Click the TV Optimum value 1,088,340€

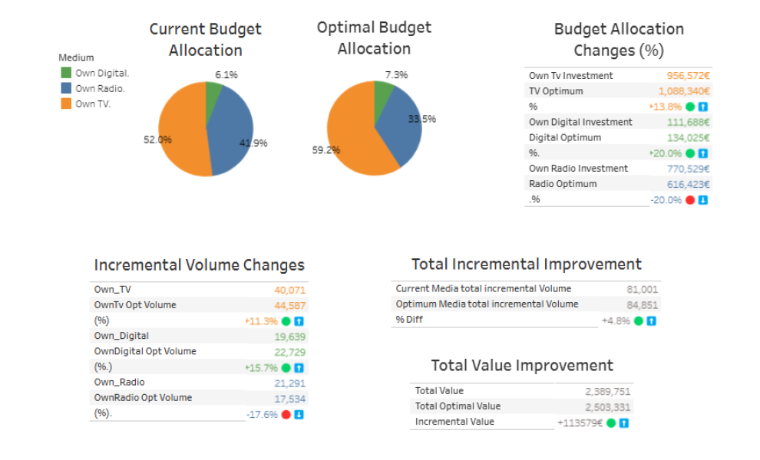684,91
